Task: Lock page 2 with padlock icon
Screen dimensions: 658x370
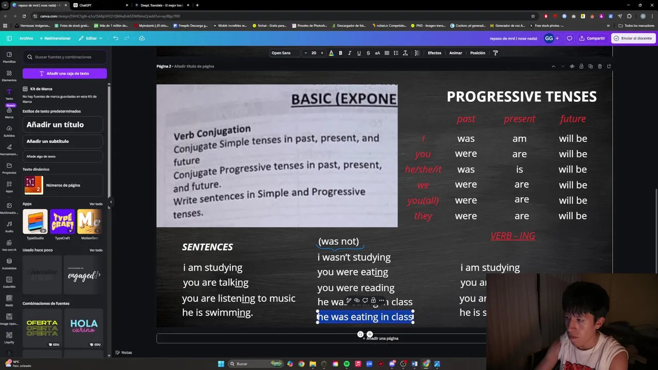Action: tap(581, 66)
